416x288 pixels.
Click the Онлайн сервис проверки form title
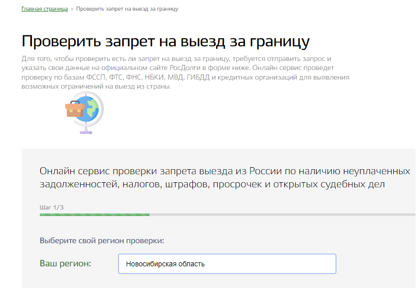(225, 177)
